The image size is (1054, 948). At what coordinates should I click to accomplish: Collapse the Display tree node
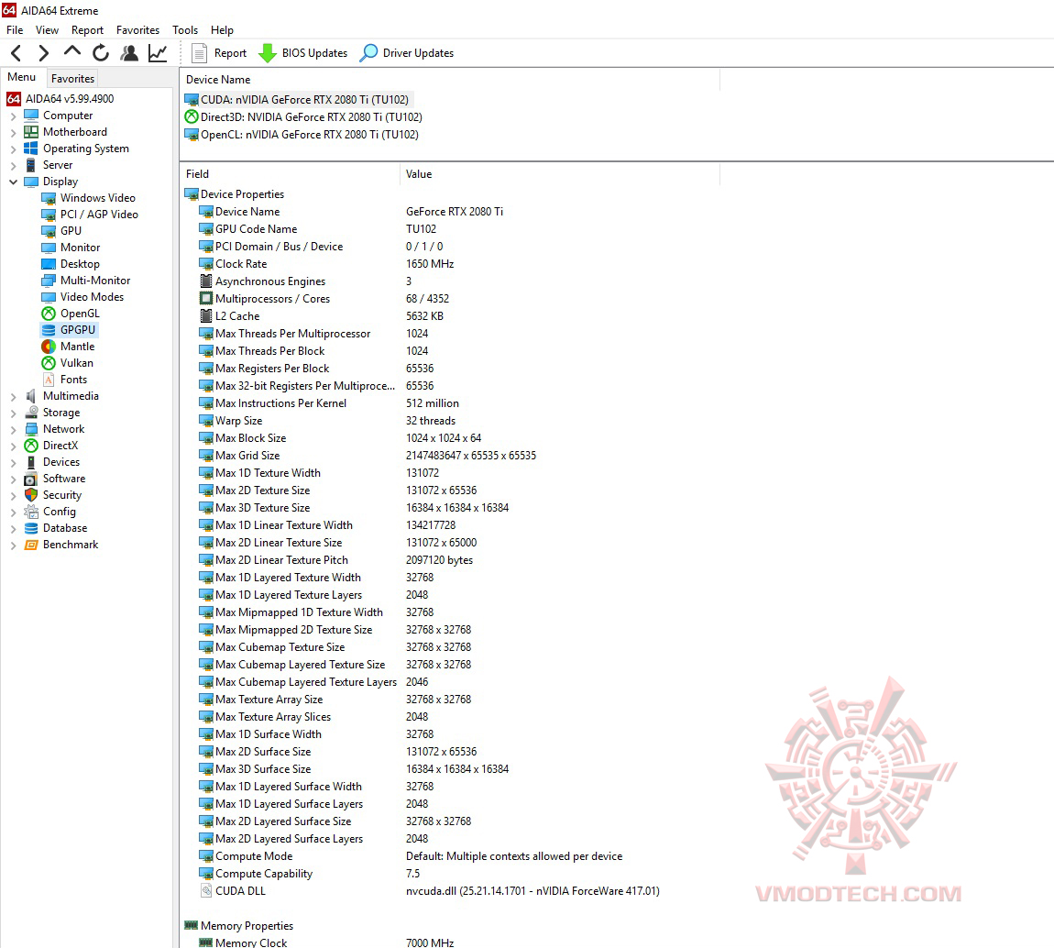(x=14, y=182)
